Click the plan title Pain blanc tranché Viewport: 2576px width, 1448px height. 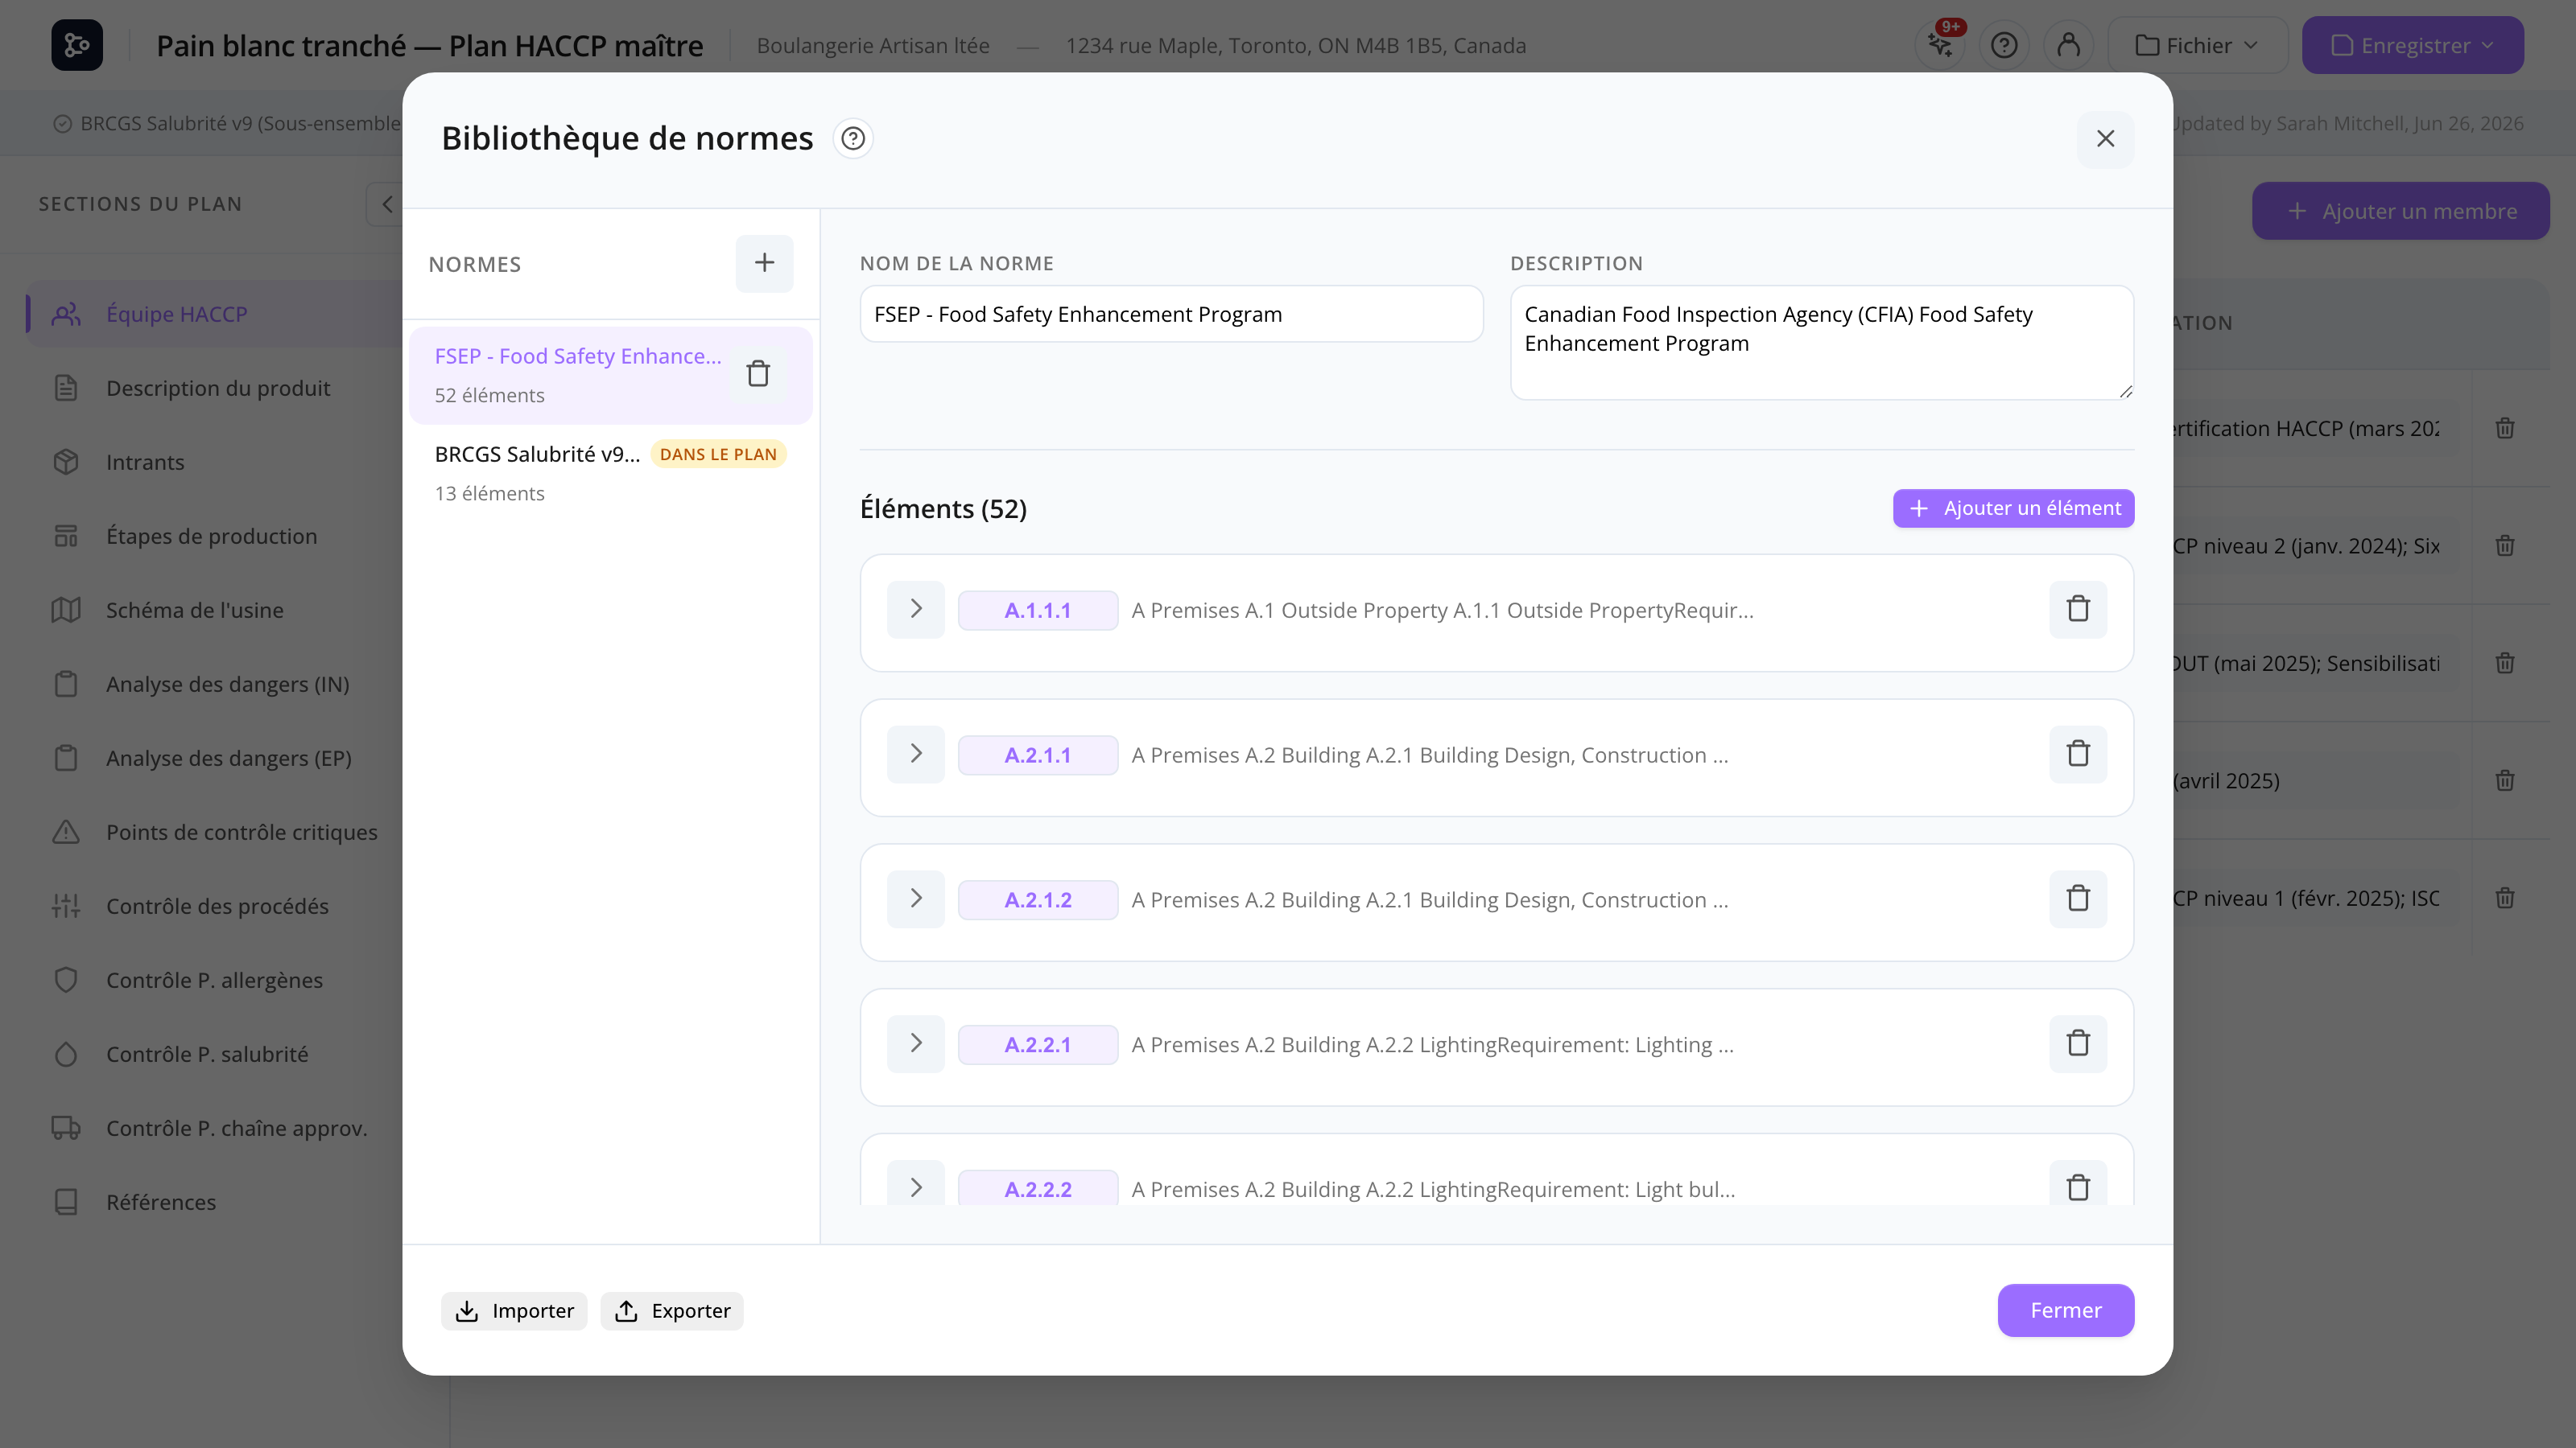coord(429,45)
